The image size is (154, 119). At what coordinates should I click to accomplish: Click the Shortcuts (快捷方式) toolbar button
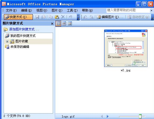tap(18, 17)
